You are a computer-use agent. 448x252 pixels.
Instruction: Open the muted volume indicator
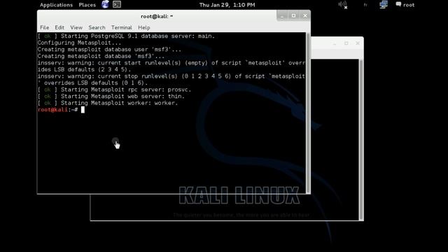click(x=342, y=5)
